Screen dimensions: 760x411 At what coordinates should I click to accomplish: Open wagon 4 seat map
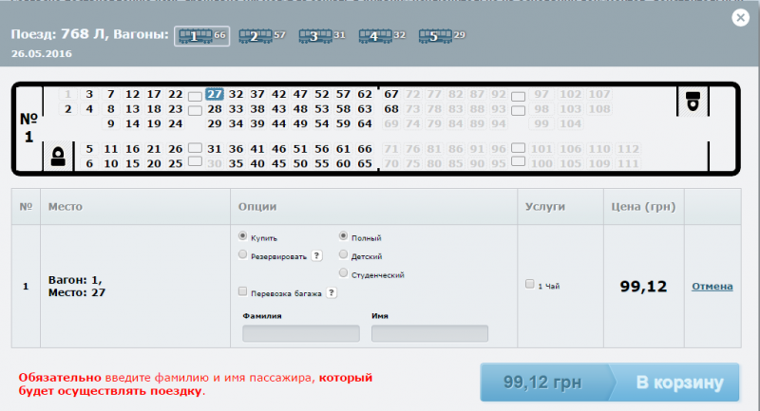coord(374,36)
